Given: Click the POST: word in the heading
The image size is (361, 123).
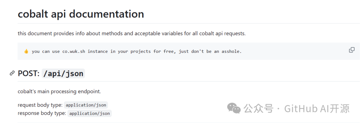Looking at the screenshot, I should click(29, 74).
